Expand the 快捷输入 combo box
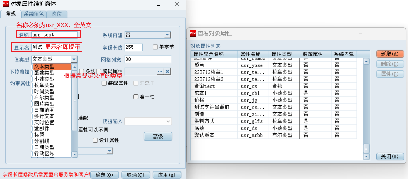This screenshot has height=179, width=408. [168, 121]
